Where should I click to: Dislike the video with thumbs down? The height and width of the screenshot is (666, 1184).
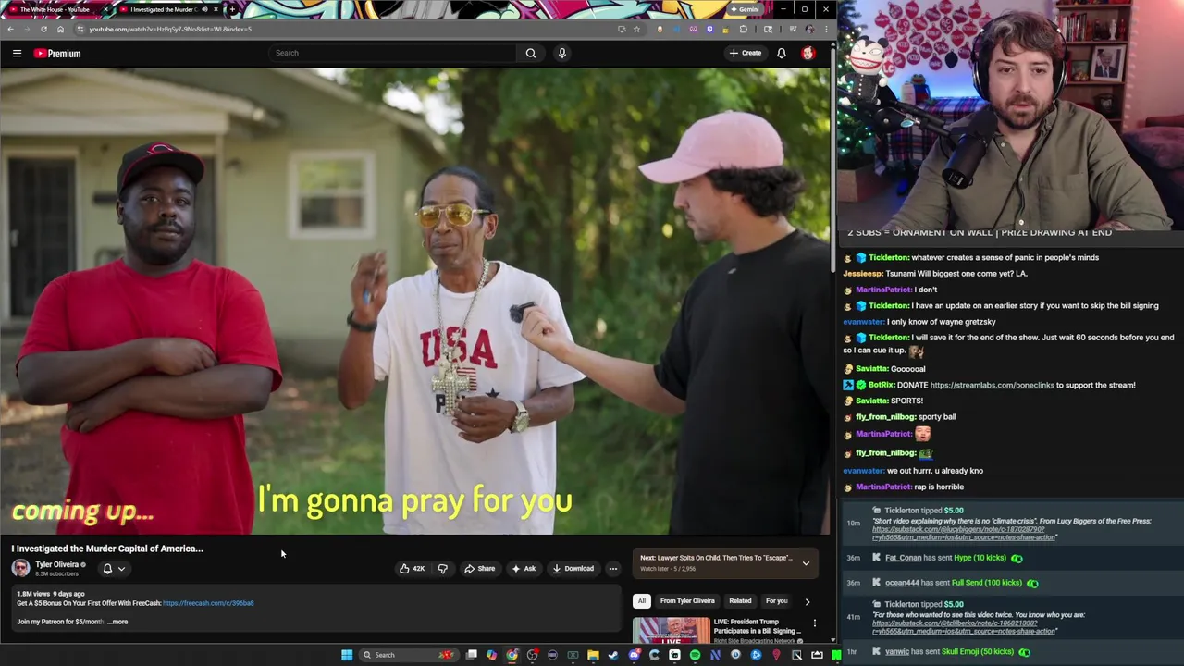(x=442, y=569)
